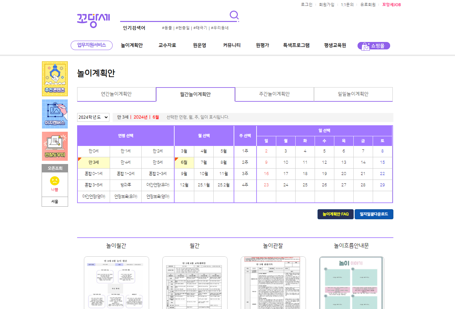The image size is (455, 309).
Task: Click the 놀이계획안 FAQ button
Action: (x=335, y=214)
